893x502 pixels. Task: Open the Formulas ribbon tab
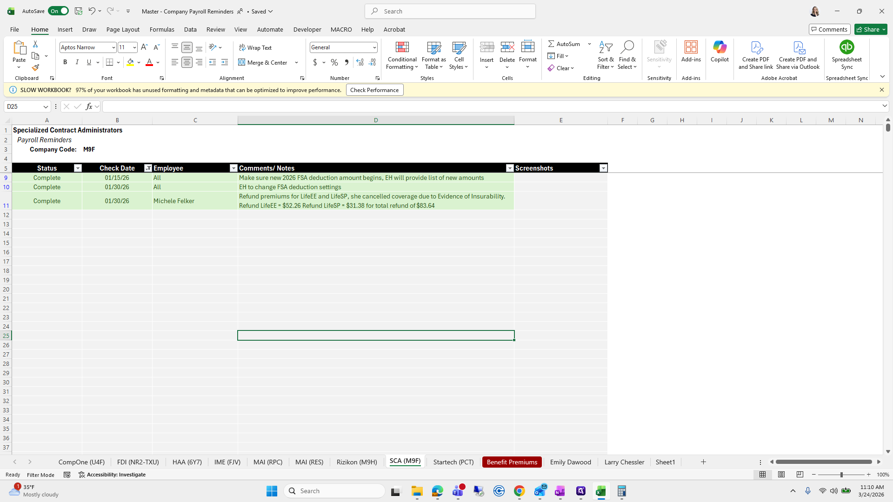pos(162,29)
